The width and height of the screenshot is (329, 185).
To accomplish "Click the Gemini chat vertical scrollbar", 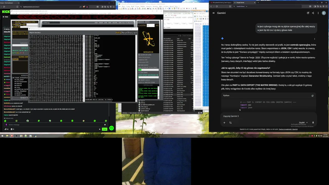I will coord(327,107).
